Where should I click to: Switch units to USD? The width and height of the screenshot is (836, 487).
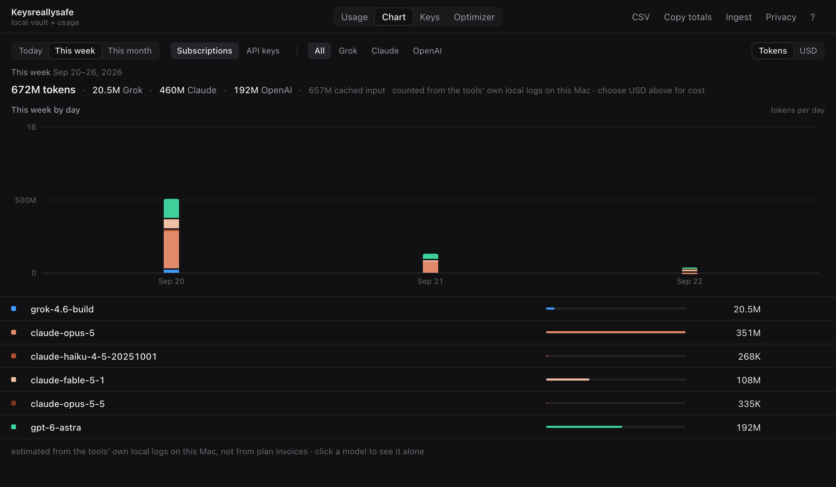808,51
